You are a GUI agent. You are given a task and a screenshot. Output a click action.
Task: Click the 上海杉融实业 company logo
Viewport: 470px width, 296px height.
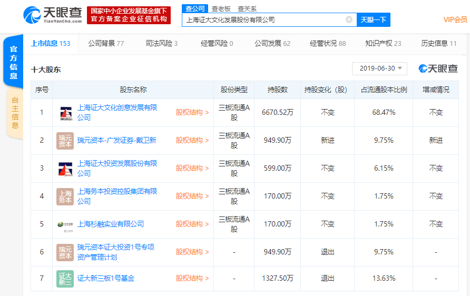65,224
